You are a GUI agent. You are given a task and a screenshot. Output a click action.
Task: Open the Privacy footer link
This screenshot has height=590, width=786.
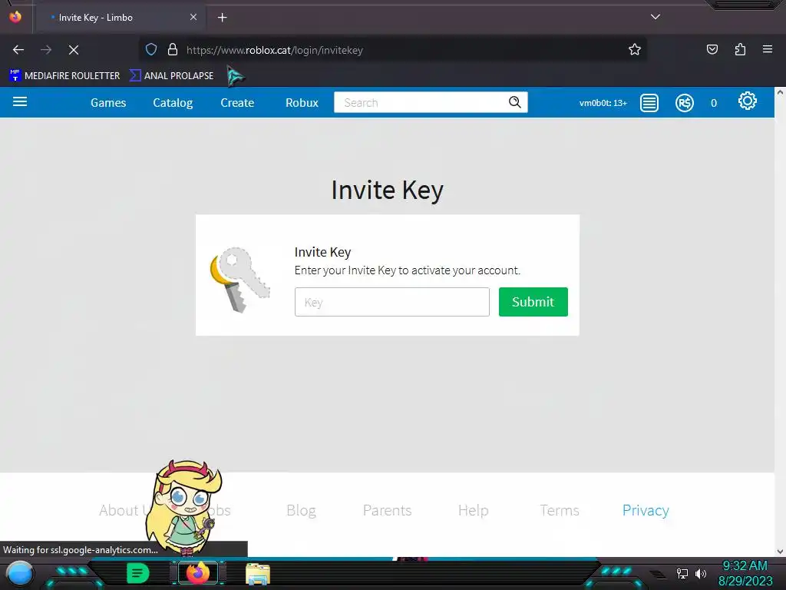pos(646,510)
